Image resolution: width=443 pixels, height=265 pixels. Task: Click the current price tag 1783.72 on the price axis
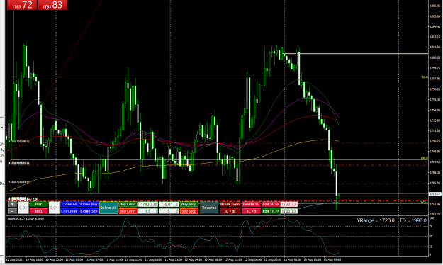click(435, 194)
